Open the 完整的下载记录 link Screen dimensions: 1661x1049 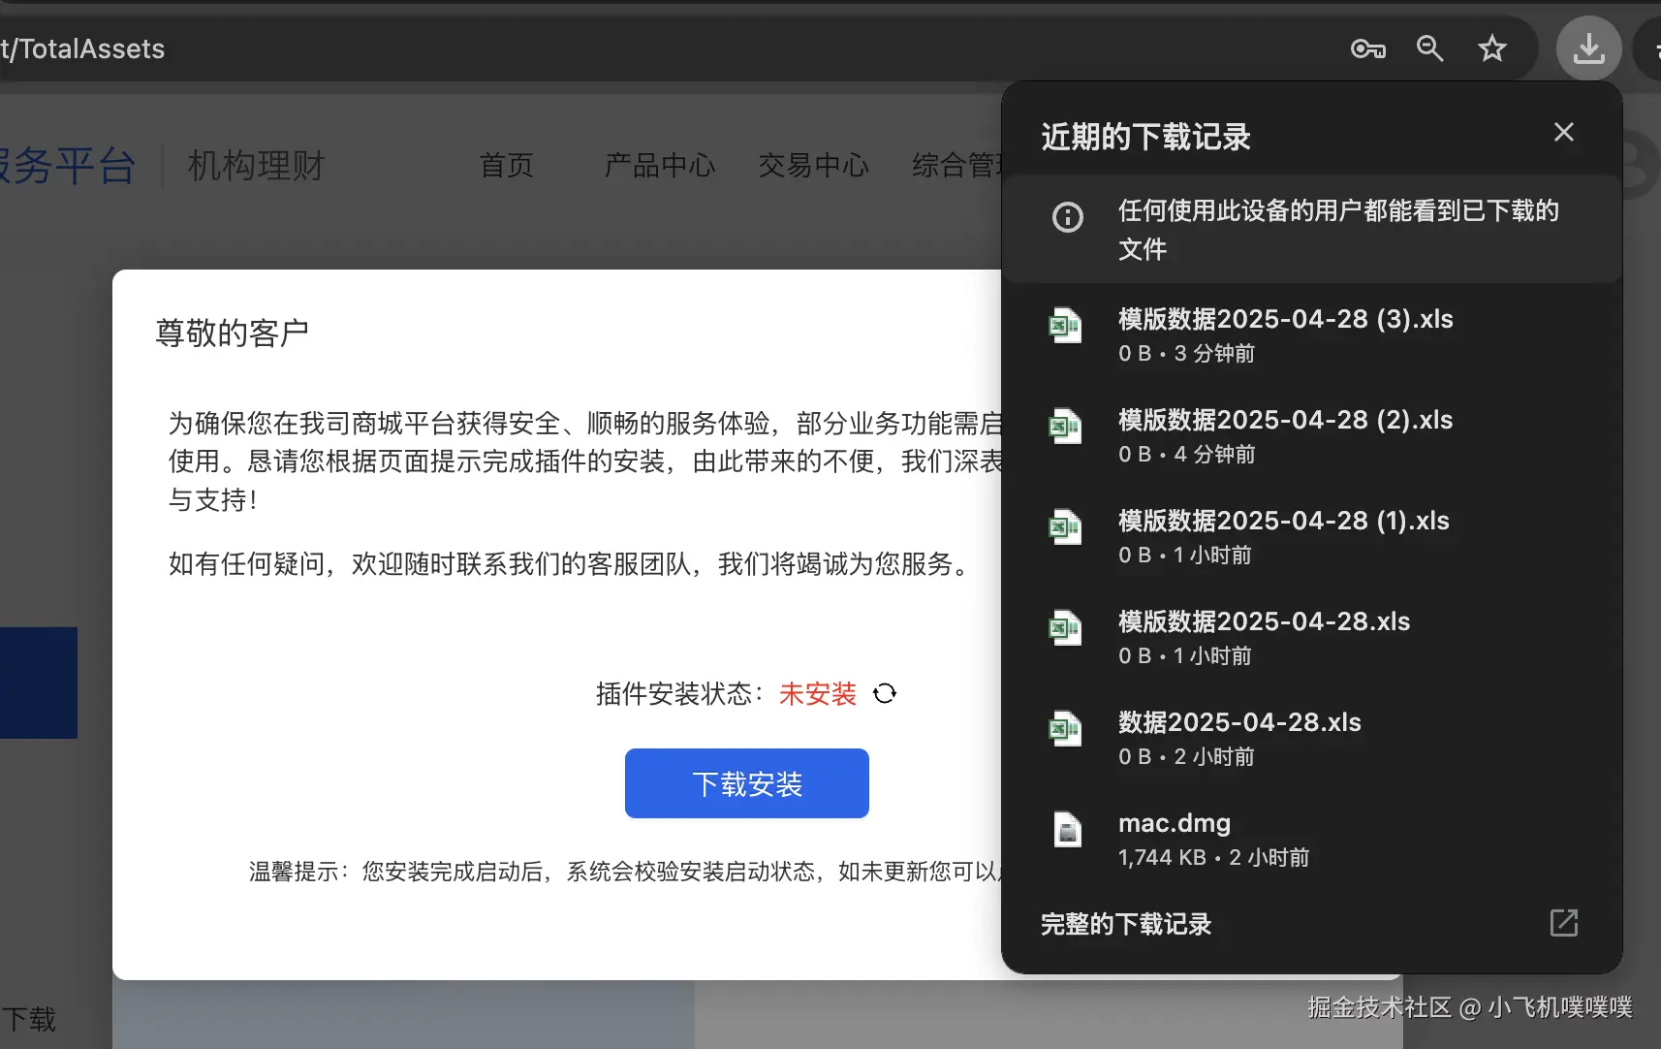(x=1125, y=924)
